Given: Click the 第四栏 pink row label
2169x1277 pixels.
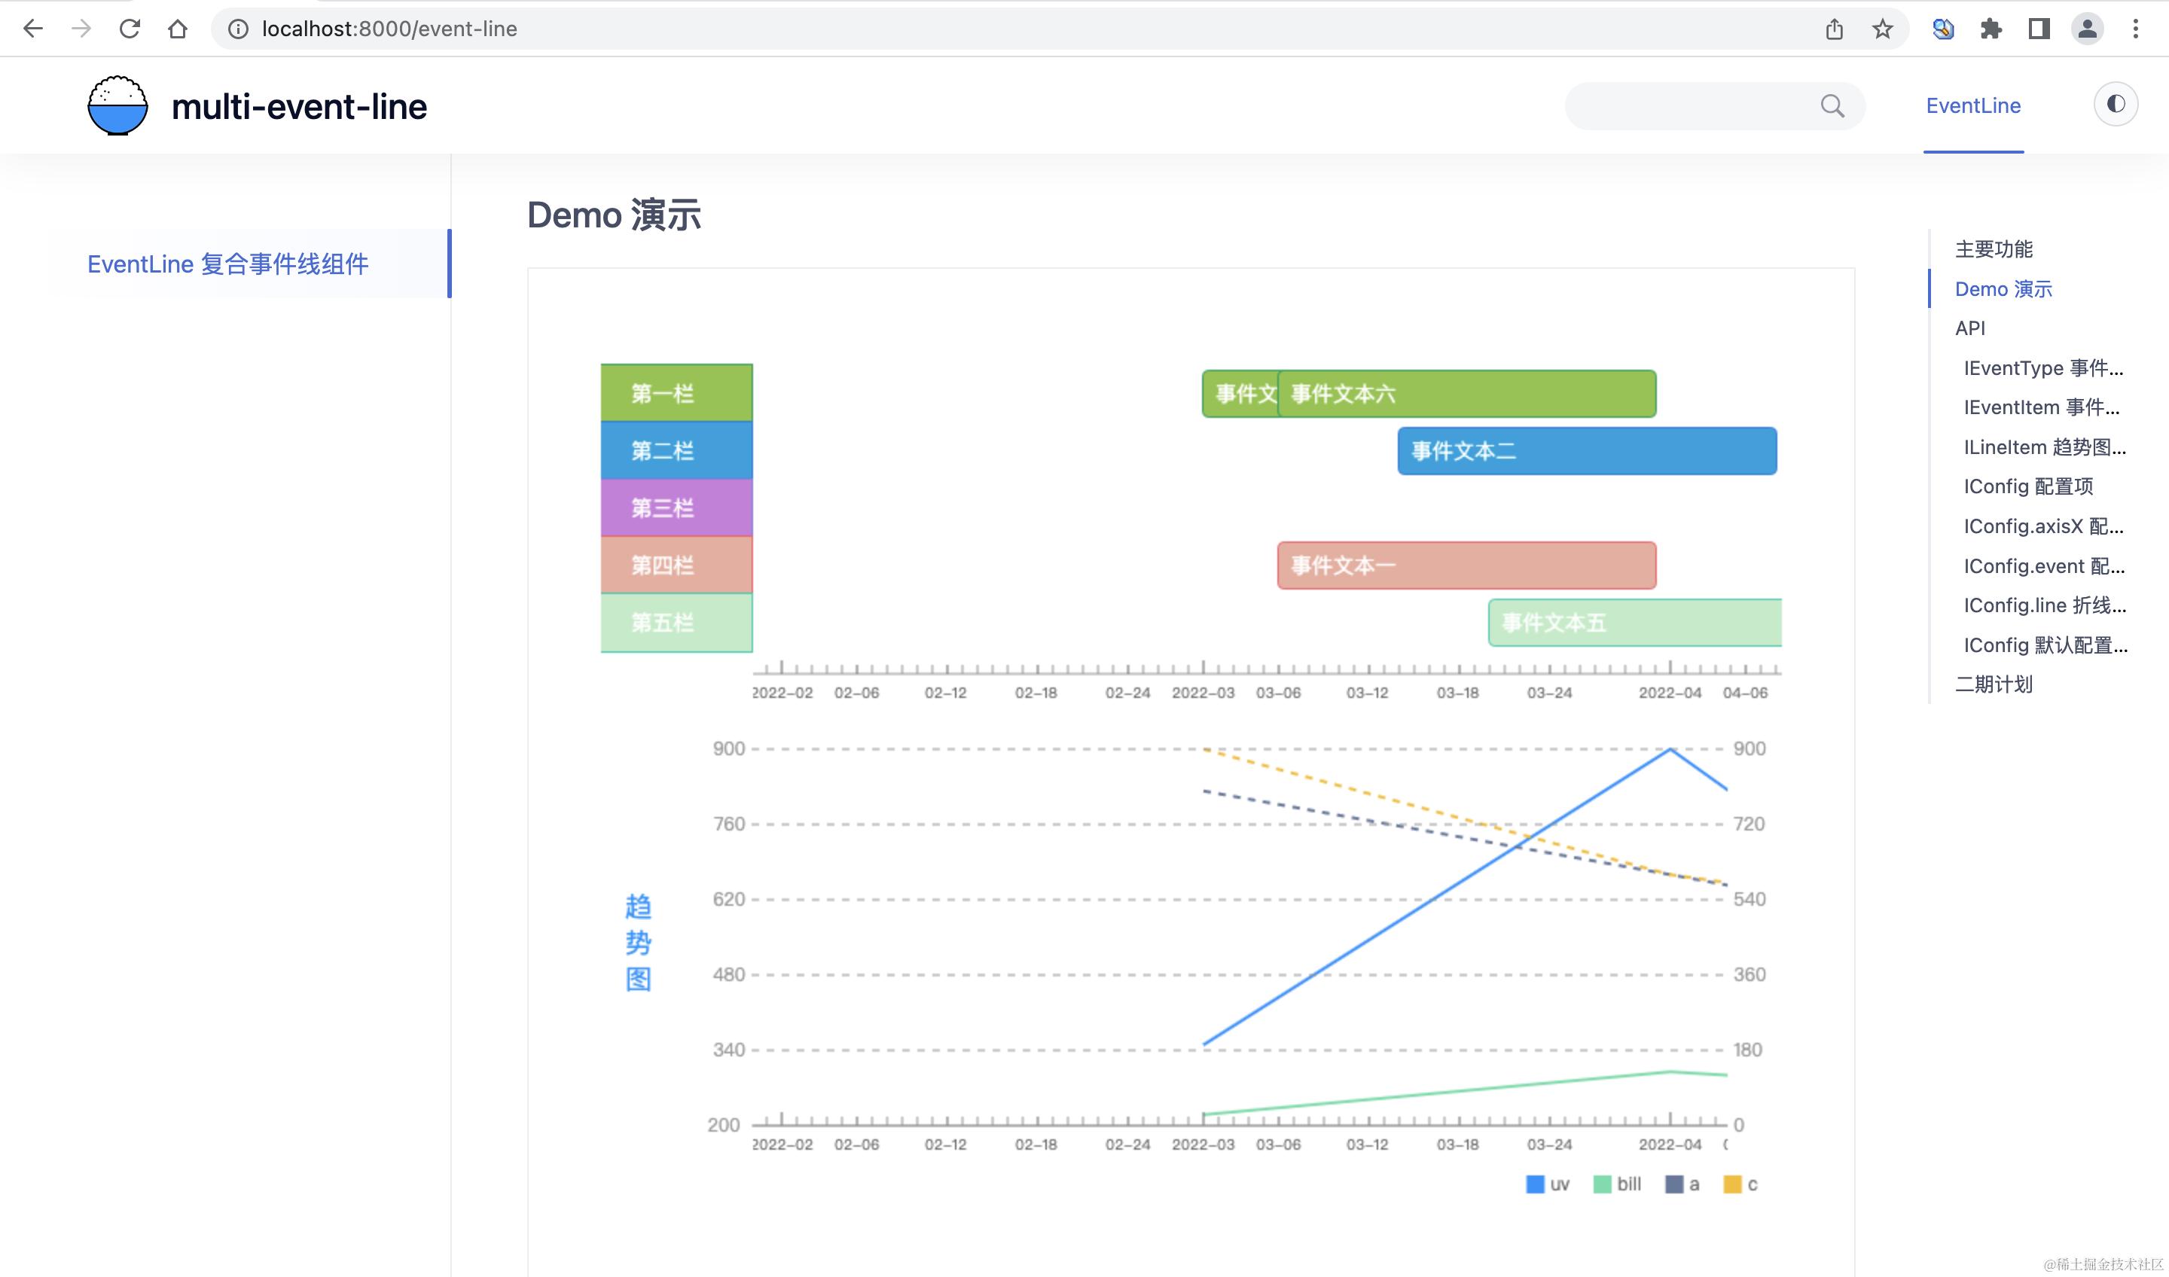Looking at the screenshot, I should tap(676, 565).
